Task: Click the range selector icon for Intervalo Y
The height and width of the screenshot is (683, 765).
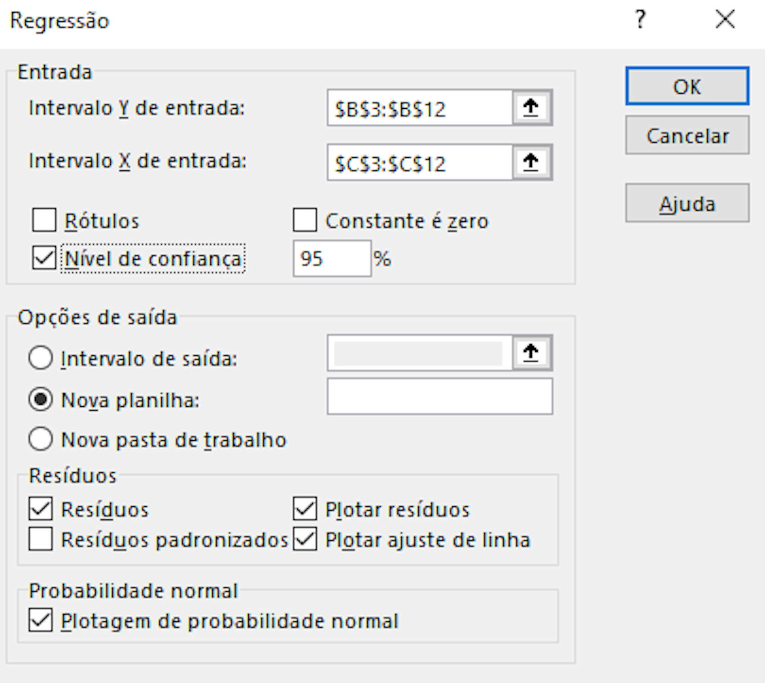Action: [x=532, y=108]
